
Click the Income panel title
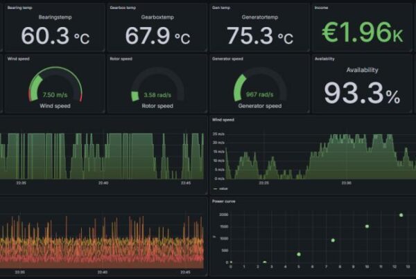pos(322,8)
